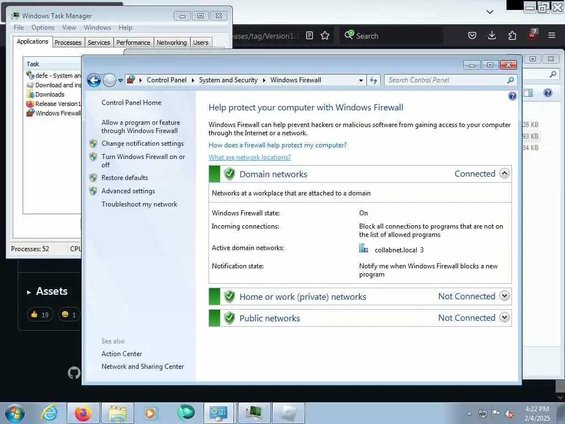Click the magnifier icon in Search Control Panel

510,80
